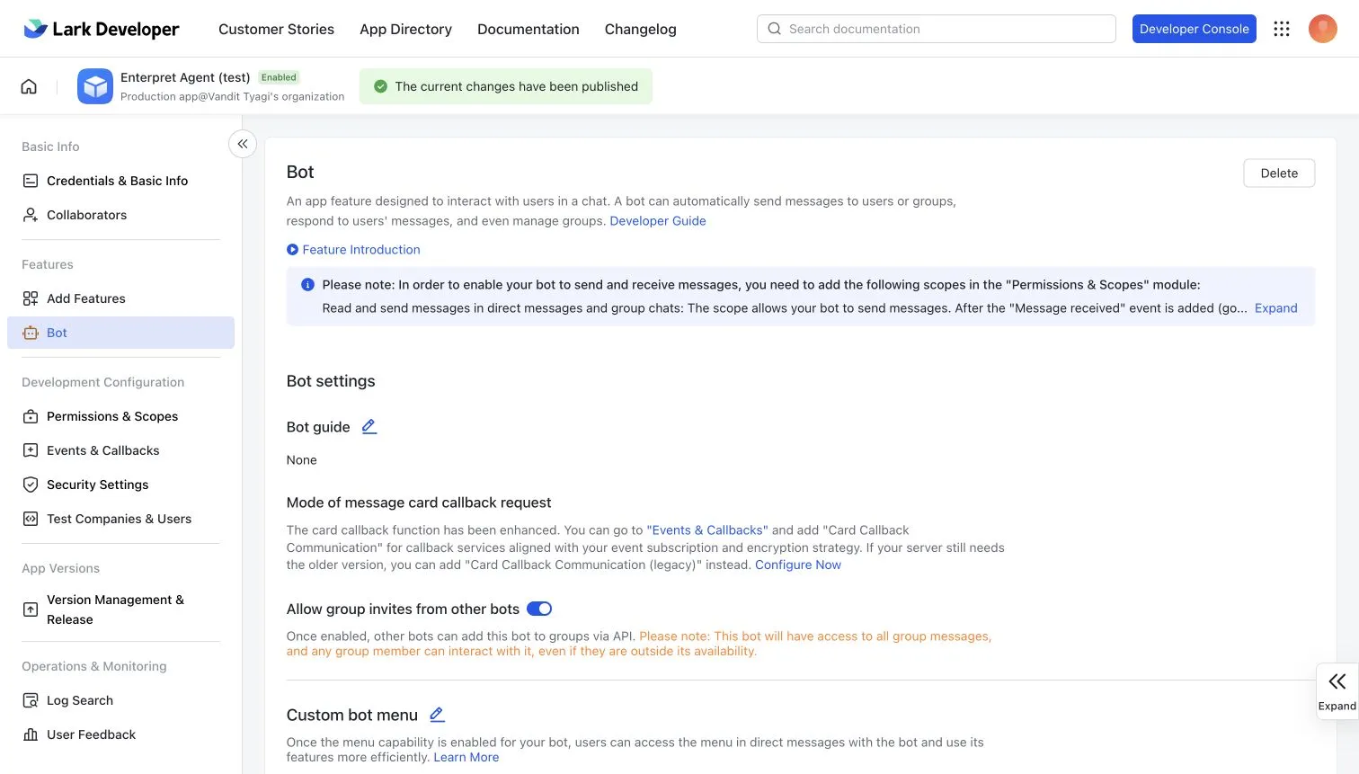Go to home via house icon

tap(29, 86)
